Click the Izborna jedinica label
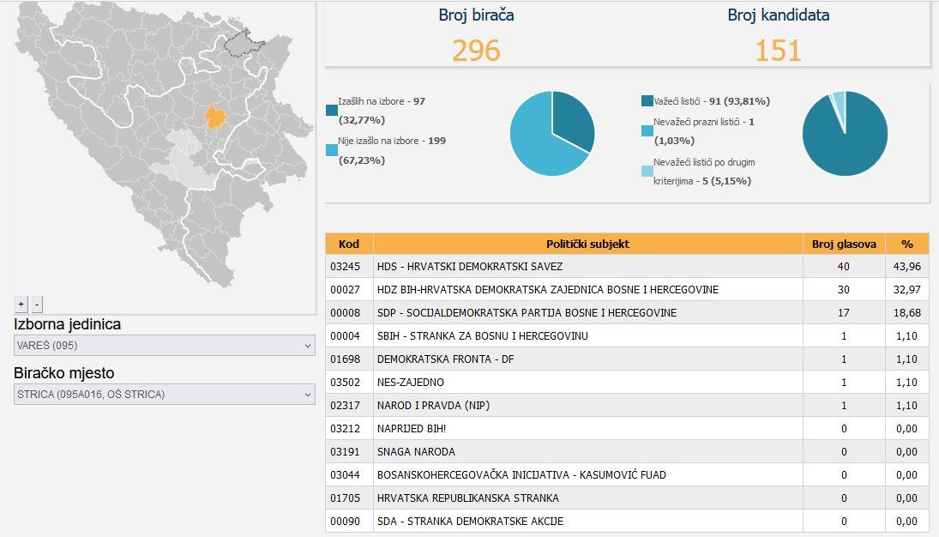This screenshot has width=939, height=537. point(67,324)
